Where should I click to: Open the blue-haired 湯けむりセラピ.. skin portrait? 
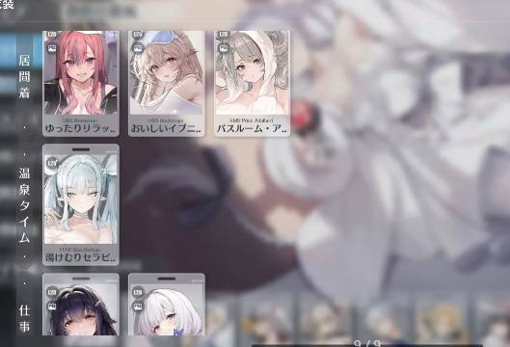point(81,199)
